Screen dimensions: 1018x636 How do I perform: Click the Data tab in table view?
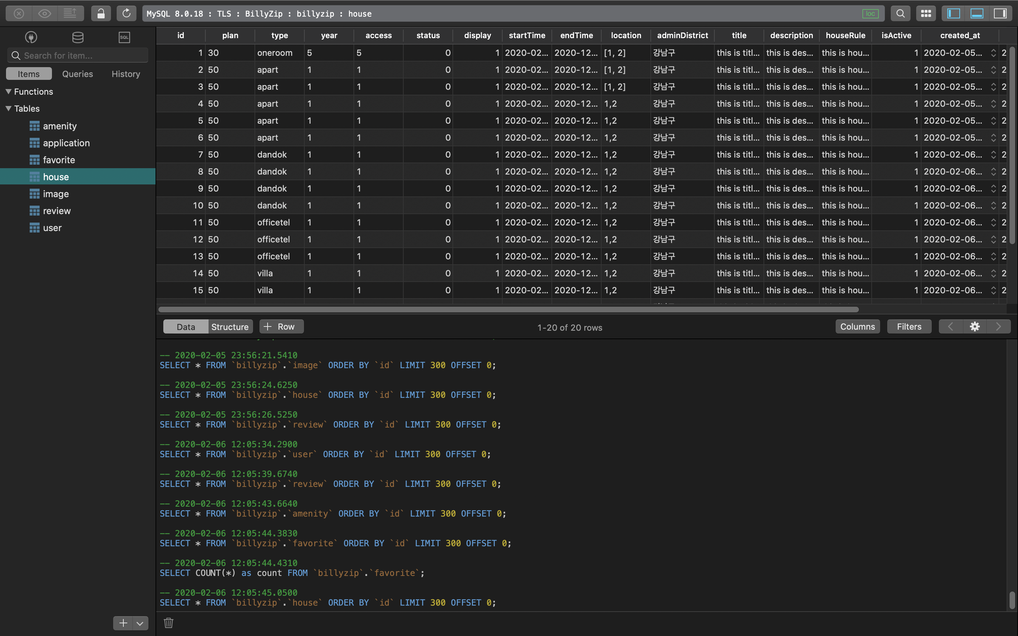(186, 326)
